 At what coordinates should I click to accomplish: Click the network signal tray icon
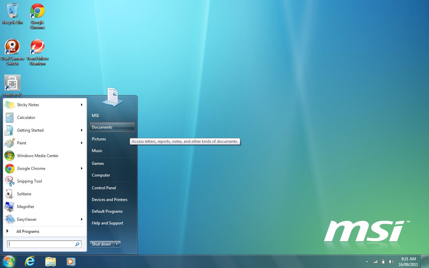pyautogui.click(x=375, y=262)
